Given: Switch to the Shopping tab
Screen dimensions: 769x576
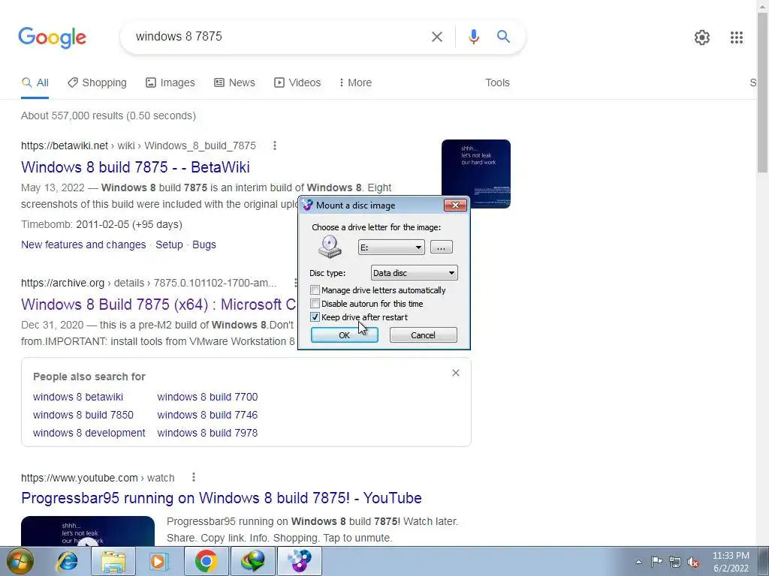Looking at the screenshot, I should point(97,82).
